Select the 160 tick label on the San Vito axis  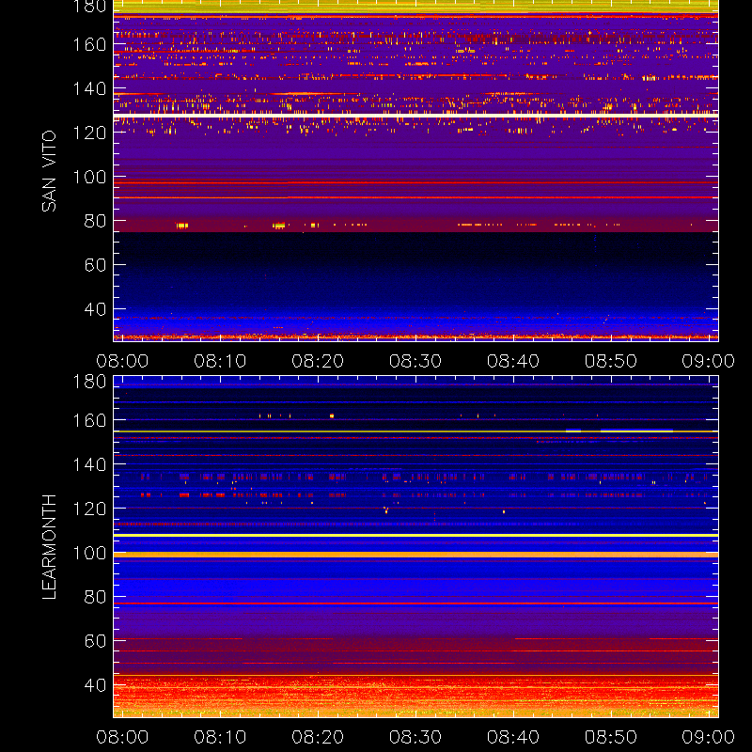pos(89,44)
